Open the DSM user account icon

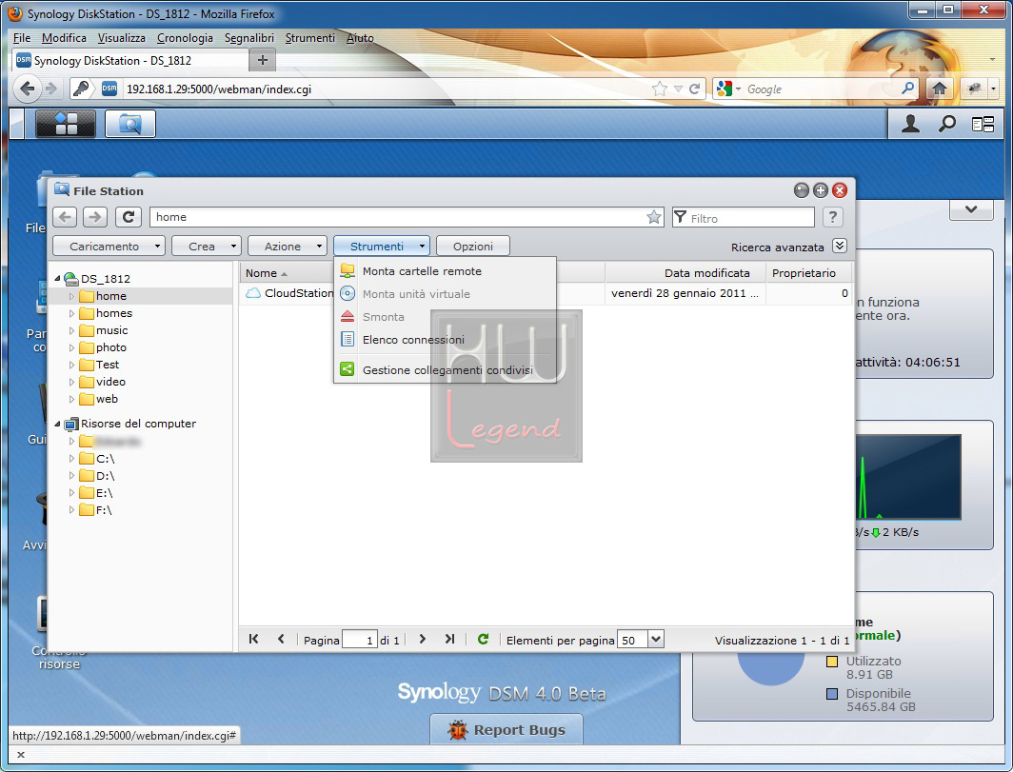(910, 124)
